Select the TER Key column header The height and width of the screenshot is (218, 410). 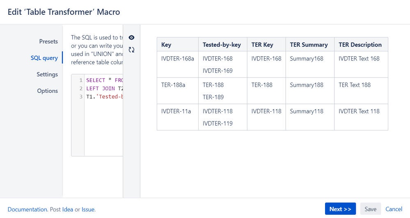(x=262, y=45)
